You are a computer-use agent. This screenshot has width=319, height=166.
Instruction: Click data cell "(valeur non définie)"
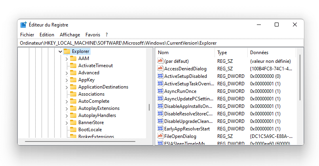(x=270, y=61)
